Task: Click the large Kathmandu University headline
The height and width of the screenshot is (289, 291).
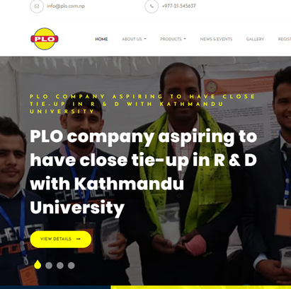Action: coord(144,172)
